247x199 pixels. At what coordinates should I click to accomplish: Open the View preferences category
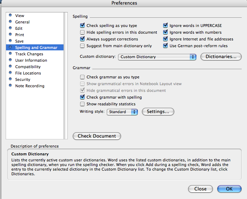pyautogui.click(x=35, y=16)
